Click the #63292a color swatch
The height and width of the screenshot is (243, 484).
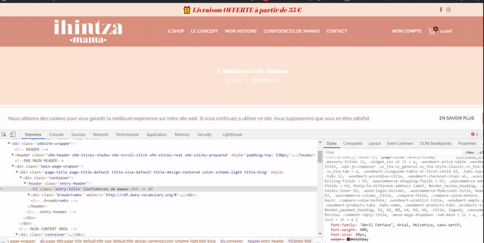[x=348, y=239]
